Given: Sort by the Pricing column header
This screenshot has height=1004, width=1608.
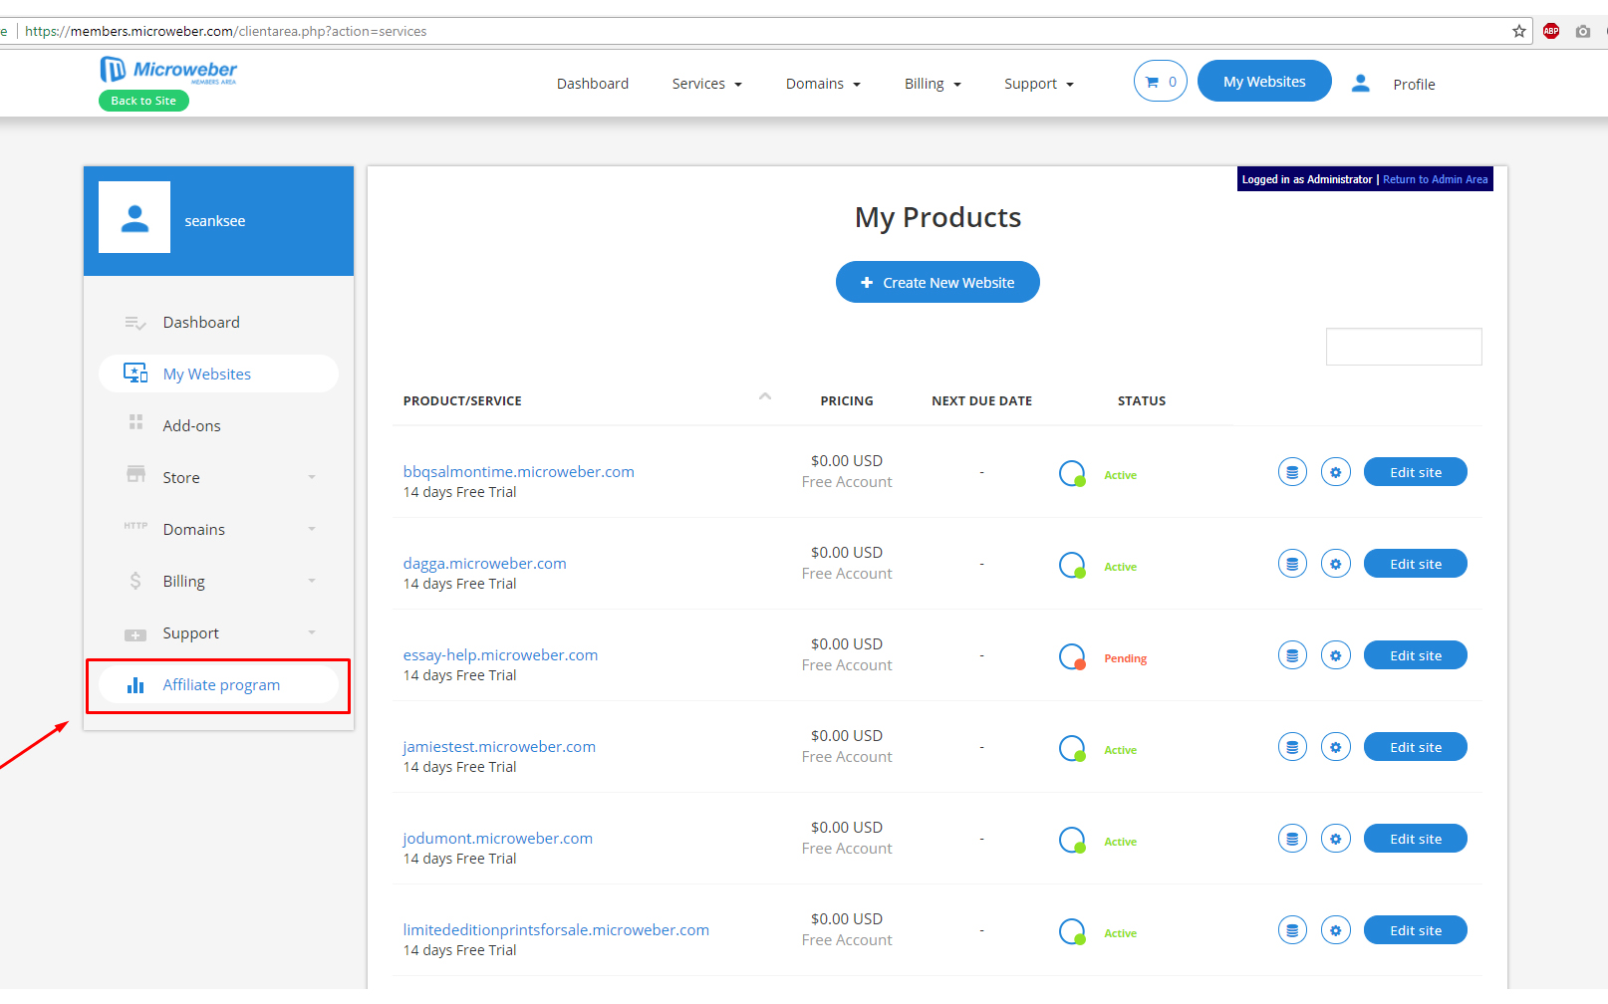Looking at the screenshot, I should (847, 400).
